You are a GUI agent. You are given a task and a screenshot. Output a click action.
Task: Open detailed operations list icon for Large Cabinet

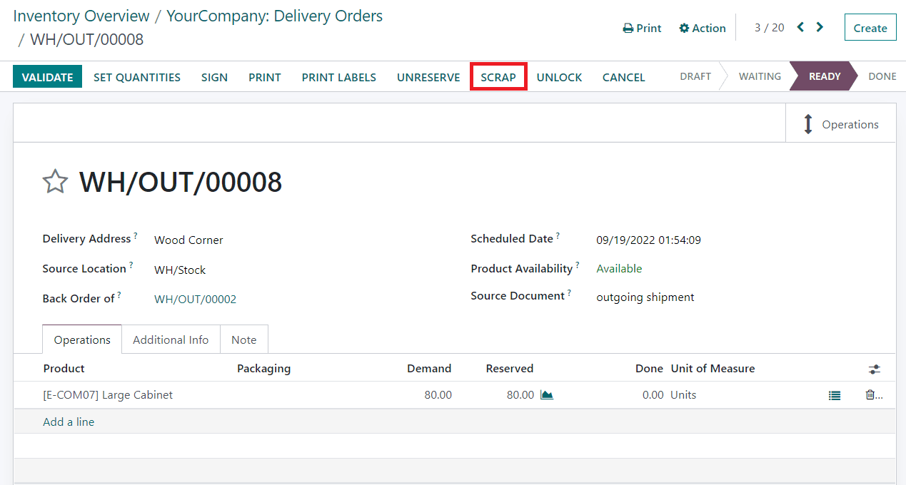tap(834, 395)
